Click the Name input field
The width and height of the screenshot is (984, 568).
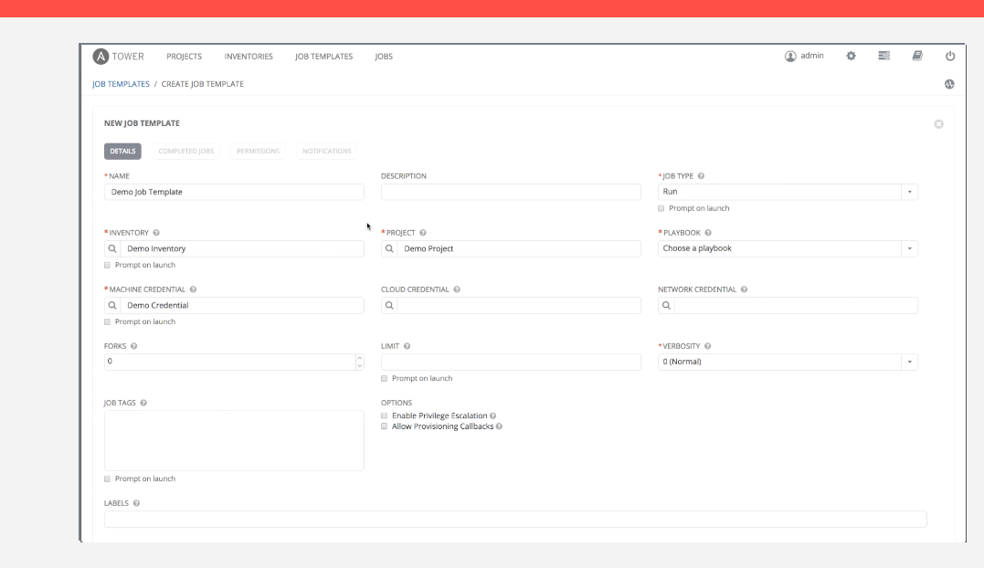[x=234, y=192]
